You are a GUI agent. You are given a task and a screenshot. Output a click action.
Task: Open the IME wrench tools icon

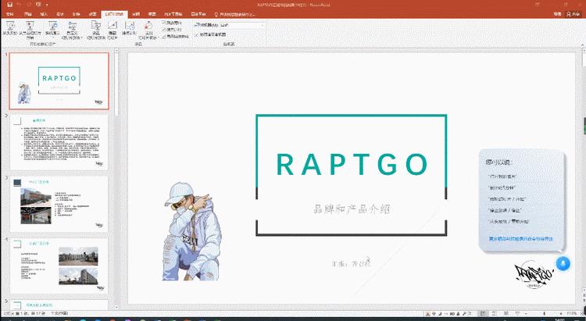pos(464,313)
